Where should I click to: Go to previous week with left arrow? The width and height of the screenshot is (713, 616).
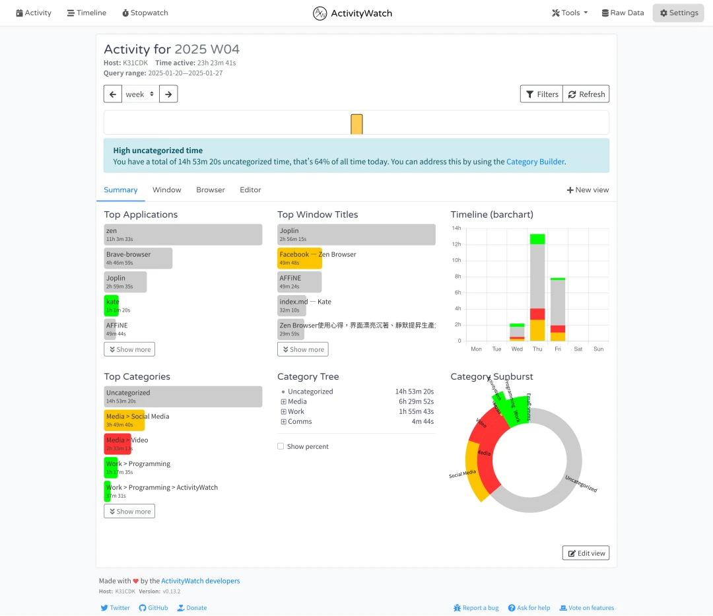[113, 94]
